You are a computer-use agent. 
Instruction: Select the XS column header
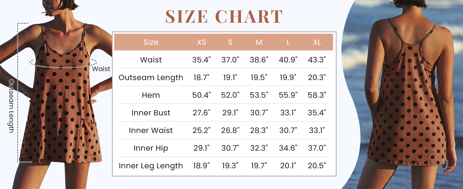(x=201, y=42)
